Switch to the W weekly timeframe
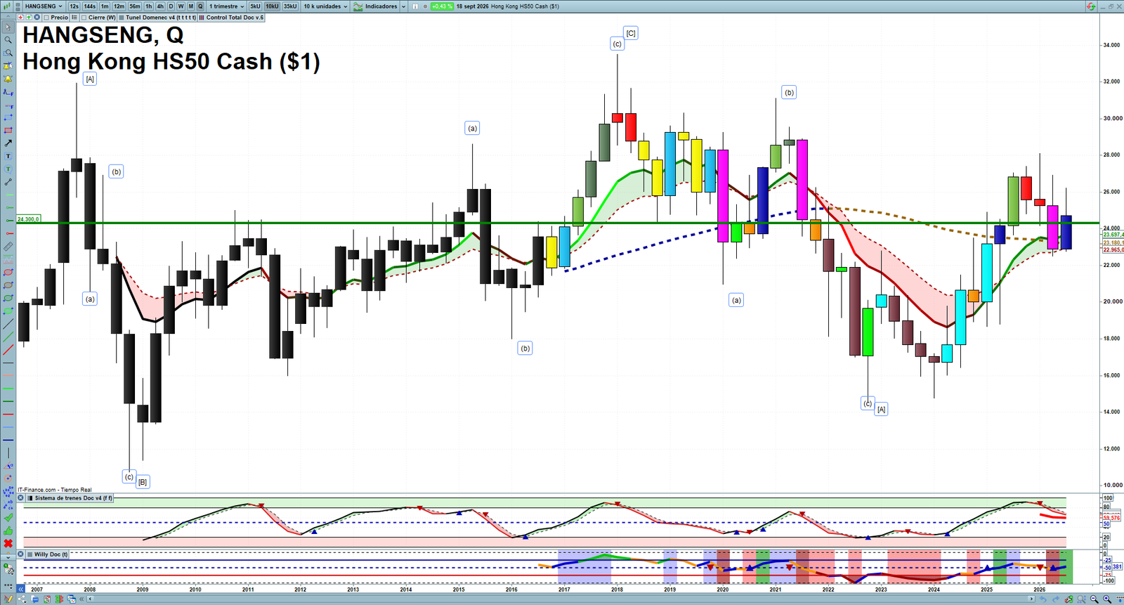Screen dimensions: 1124x605 point(181,6)
